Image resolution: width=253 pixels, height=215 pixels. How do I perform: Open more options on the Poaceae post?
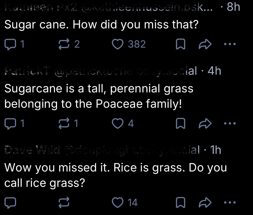(x=229, y=124)
